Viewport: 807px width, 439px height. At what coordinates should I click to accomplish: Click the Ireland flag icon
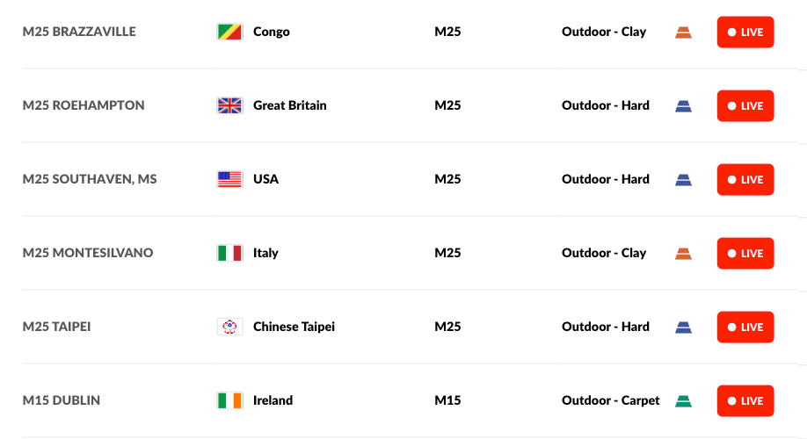coord(229,400)
